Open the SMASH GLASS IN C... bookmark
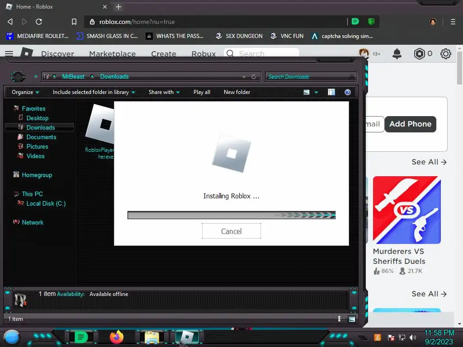The image size is (463, 347). pos(107,36)
